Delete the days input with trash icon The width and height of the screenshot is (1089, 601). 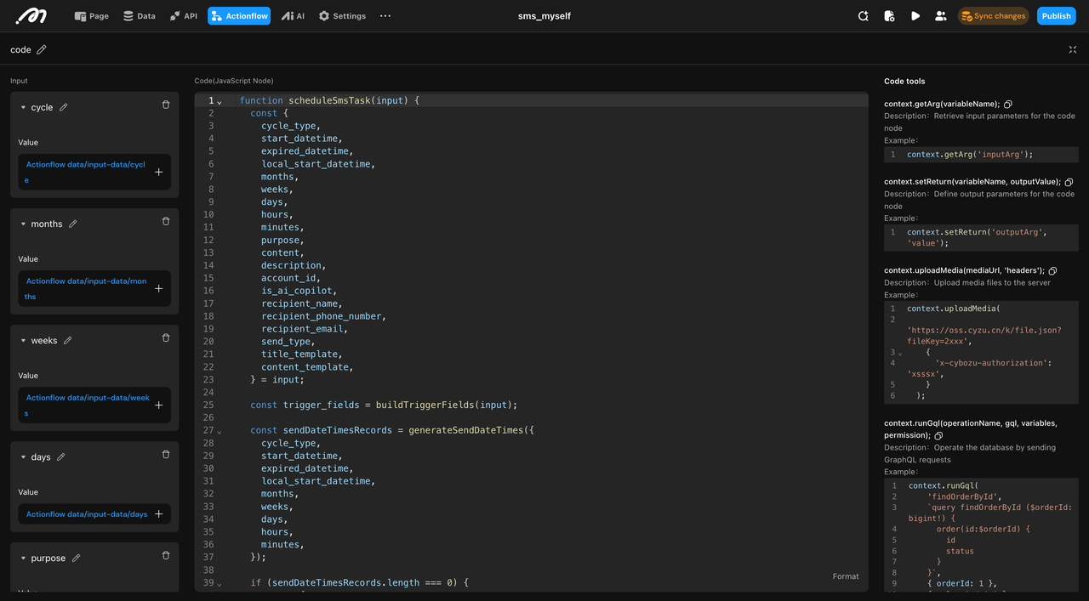pos(166,455)
